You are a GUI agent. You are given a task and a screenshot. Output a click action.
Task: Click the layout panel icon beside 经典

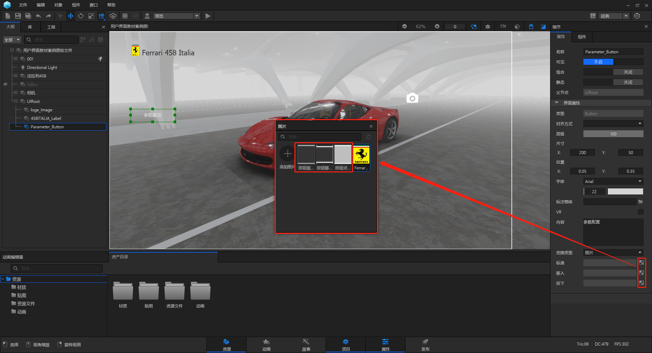coord(593,16)
